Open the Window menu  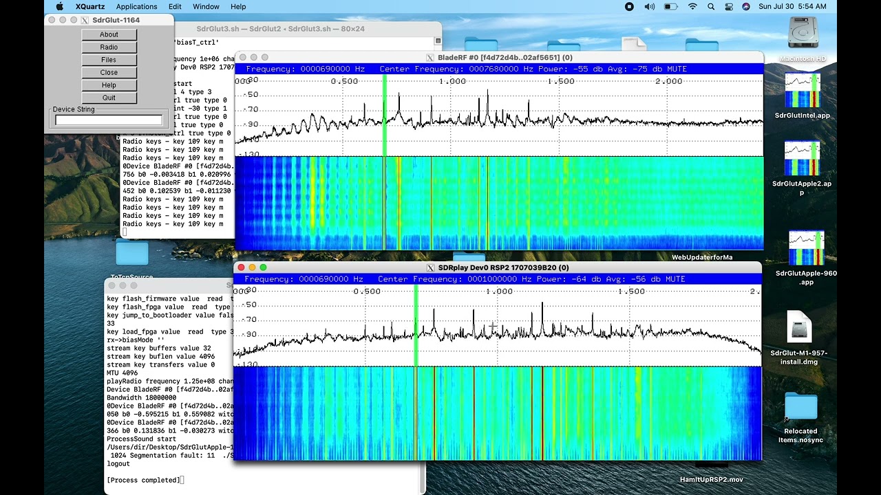coord(206,6)
